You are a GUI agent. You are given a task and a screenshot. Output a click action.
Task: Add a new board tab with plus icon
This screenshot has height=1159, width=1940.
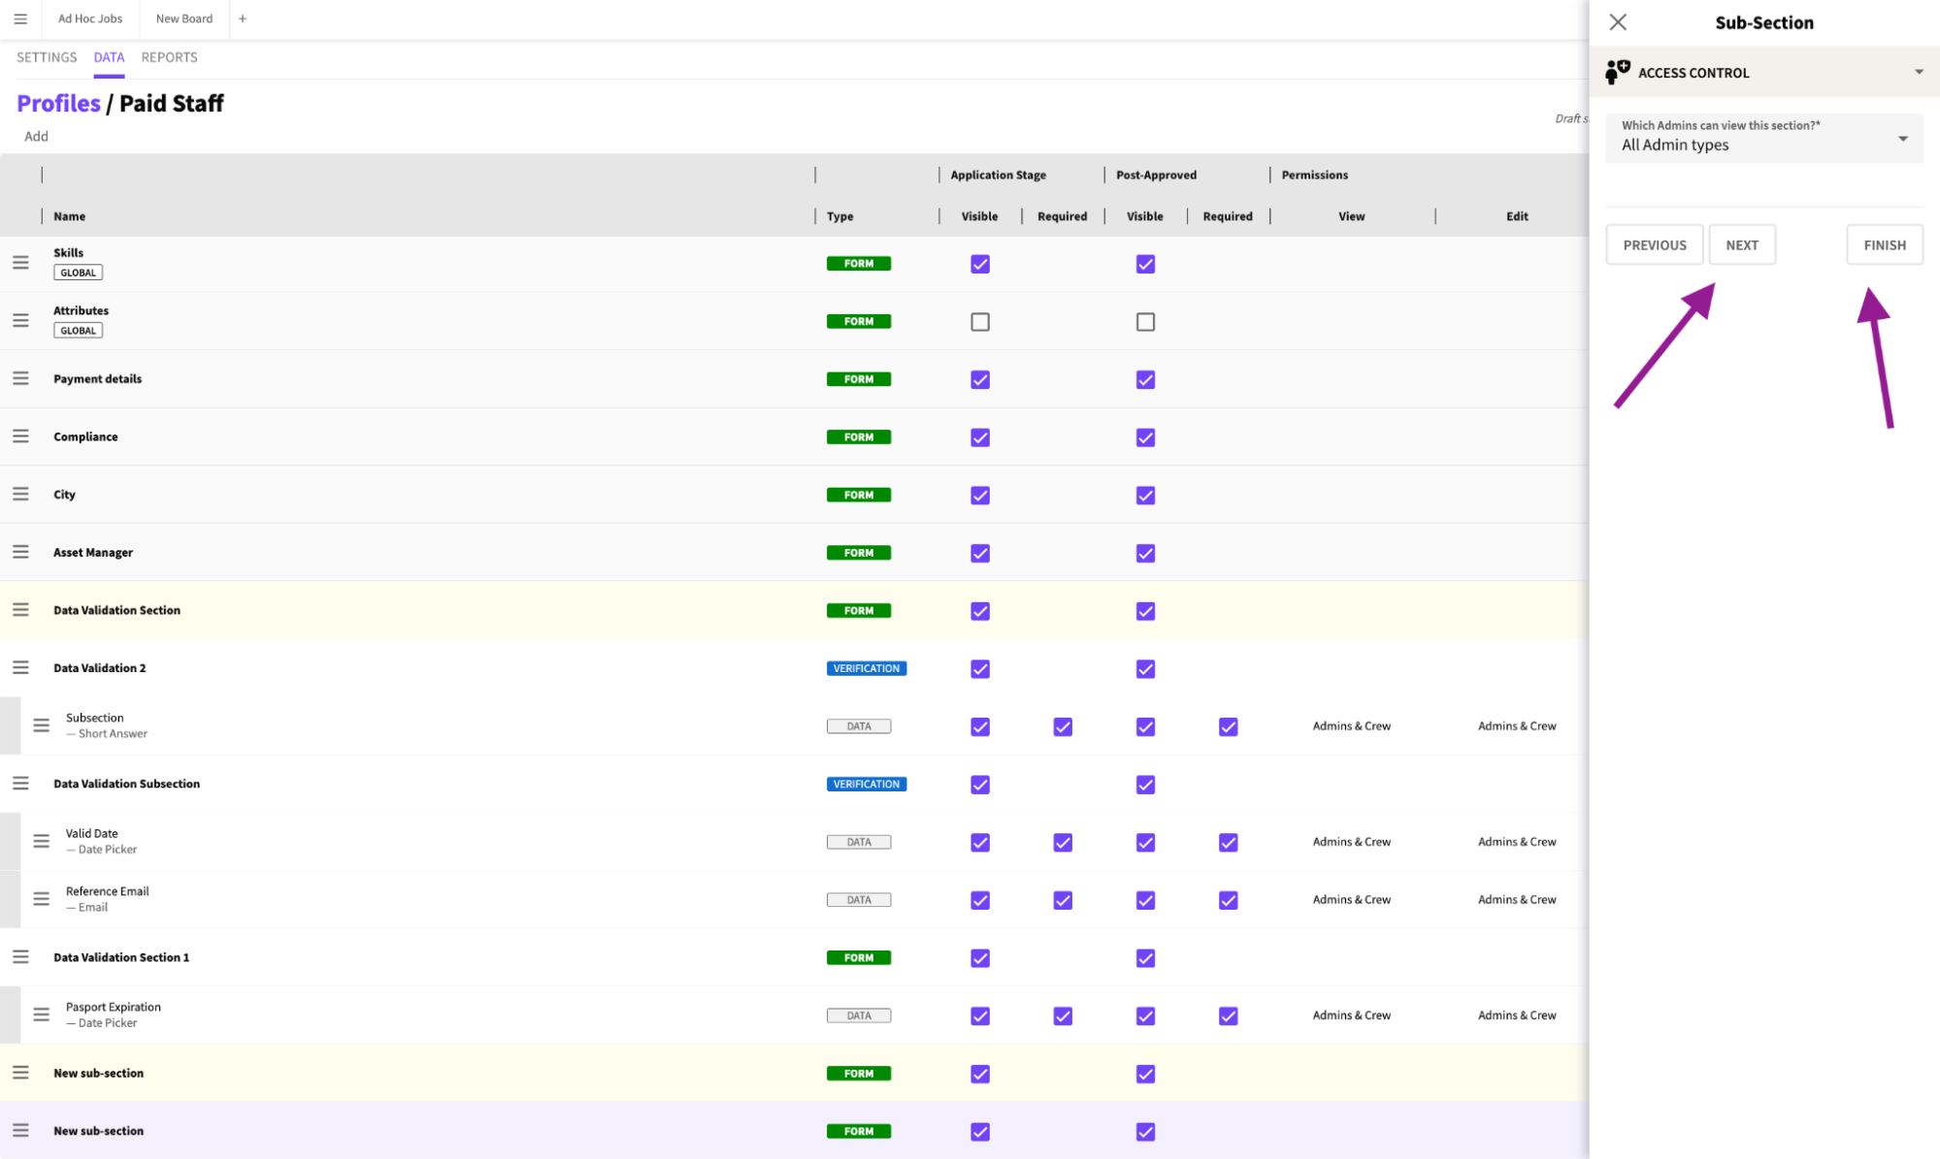tap(243, 18)
